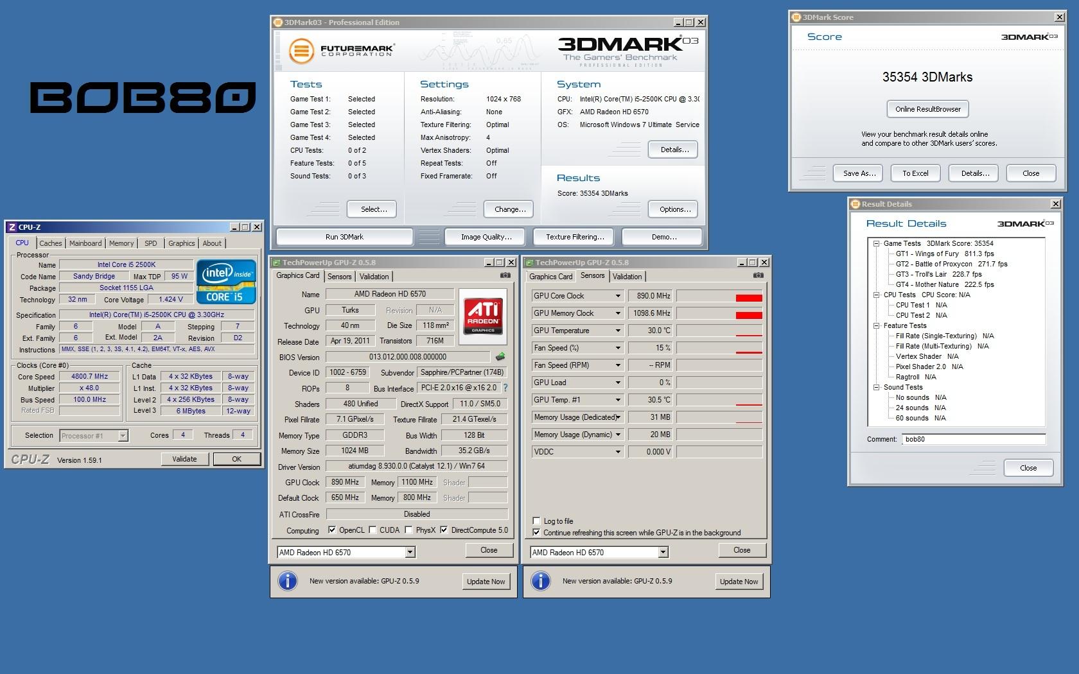Image resolution: width=1079 pixels, height=674 pixels.
Task: Click the GPU Temperature sensor graph
Action: point(719,331)
